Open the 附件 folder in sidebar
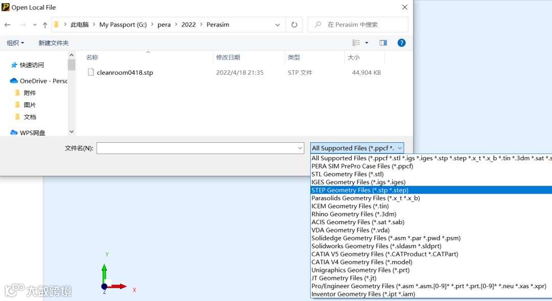Image resolution: width=552 pixels, height=301 pixels. tap(30, 93)
